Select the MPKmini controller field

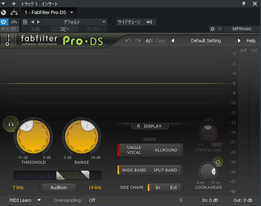coord(242,29)
